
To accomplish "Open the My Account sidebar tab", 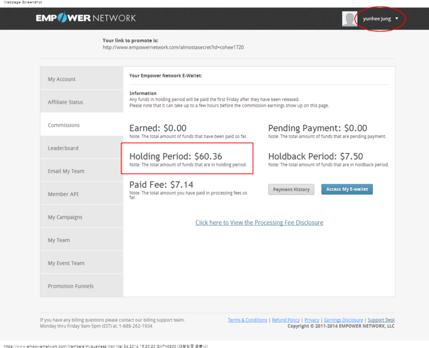I will (82, 79).
